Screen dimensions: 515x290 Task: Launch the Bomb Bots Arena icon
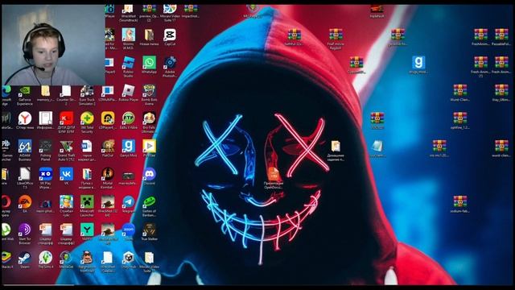pos(149,91)
